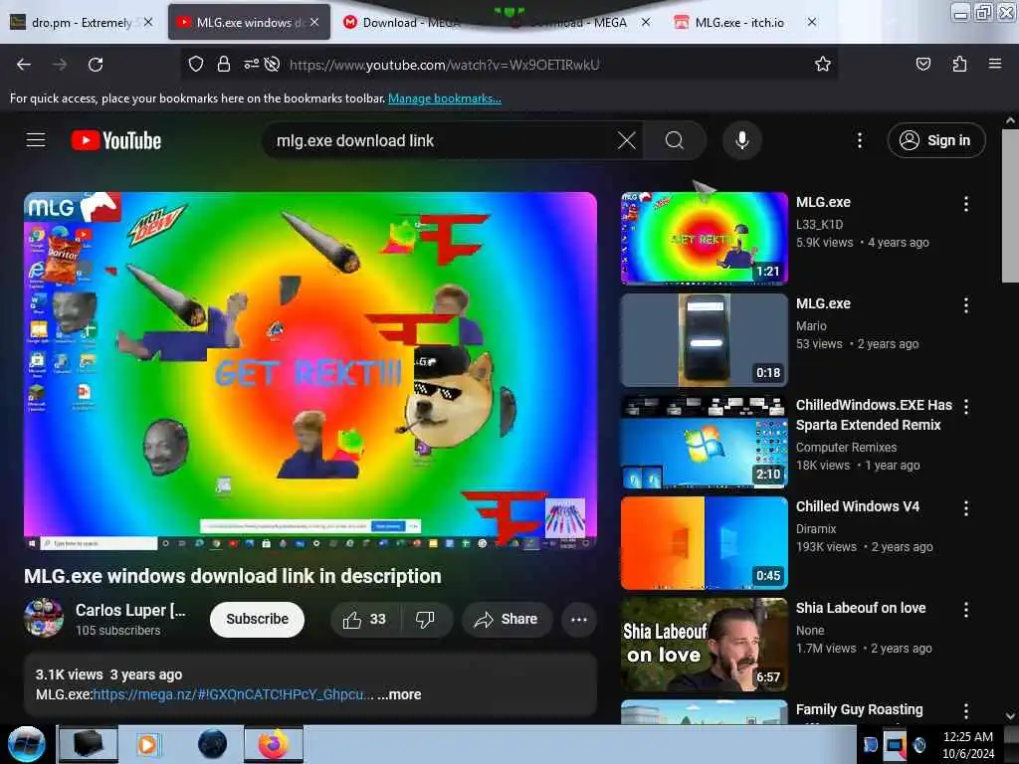This screenshot has height=764, width=1019.
Task: Close the MLG.exe windows YouTube tab
Action: point(314,22)
